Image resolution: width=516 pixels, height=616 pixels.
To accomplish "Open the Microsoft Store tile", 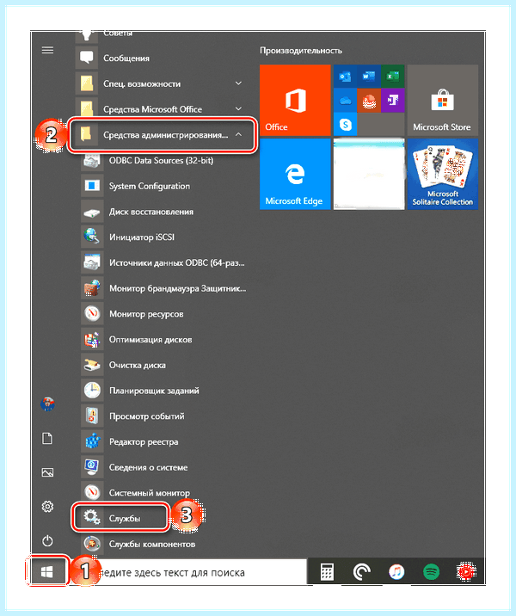I will [x=443, y=100].
